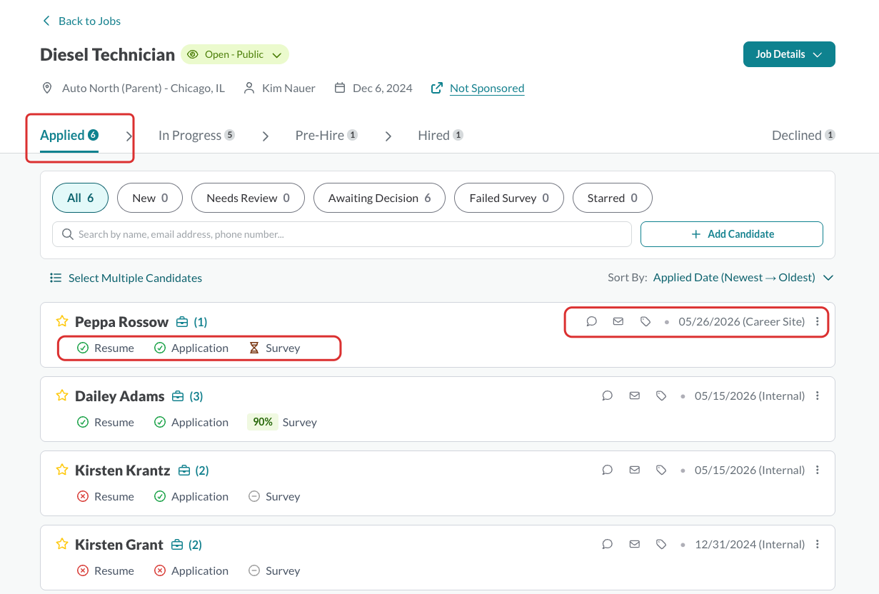Viewport: 879px width, 594px height.
Task: Filter by Failed Survey candidates
Action: (x=509, y=198)
